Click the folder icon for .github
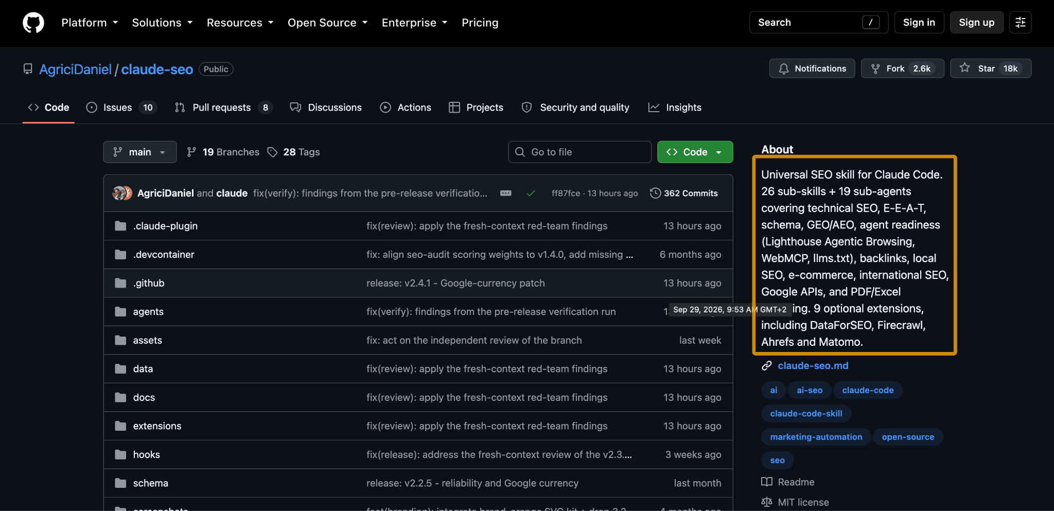The height and width of the screenshot is (511, 1054). pos(120,283)
